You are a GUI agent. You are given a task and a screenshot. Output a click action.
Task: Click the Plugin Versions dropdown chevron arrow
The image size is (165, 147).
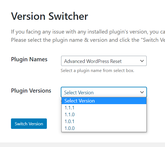coord(142,92)
